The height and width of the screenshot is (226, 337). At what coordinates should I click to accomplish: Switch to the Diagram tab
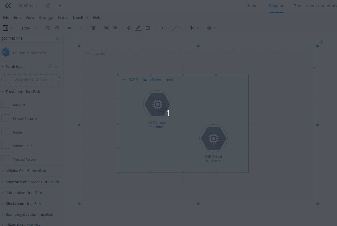[x=277, y=6]
